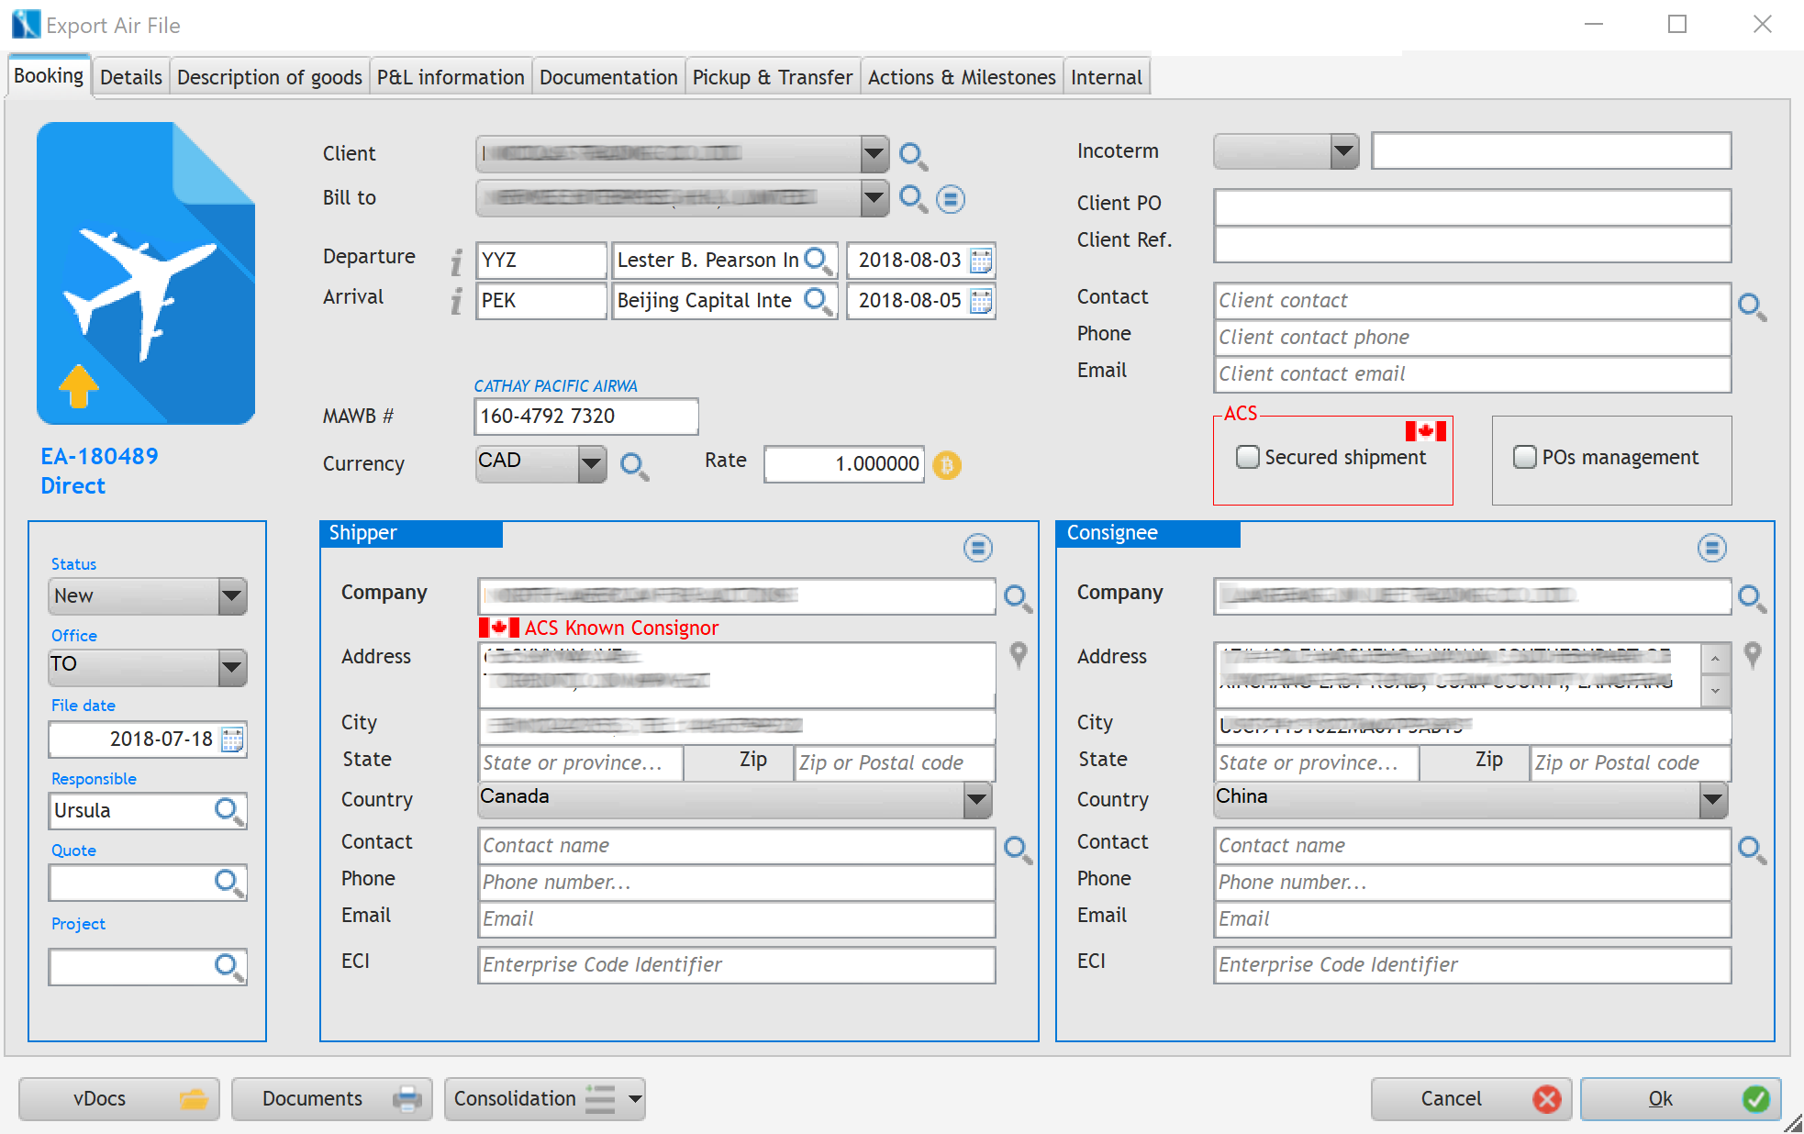Open the Shipper Country Canada dropdown

coord(977,800)
